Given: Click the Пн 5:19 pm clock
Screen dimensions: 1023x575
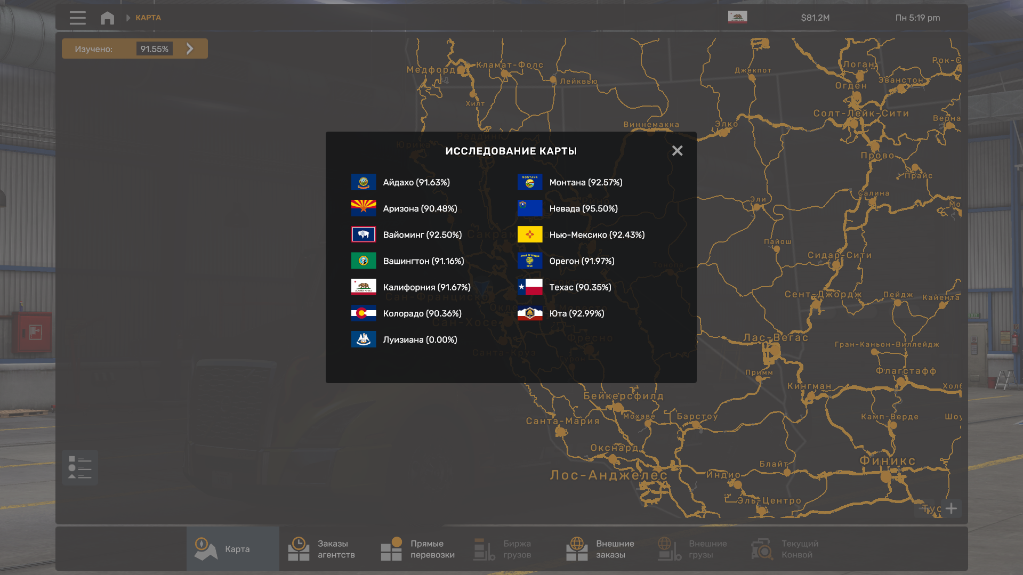Looking at the screenshot, I should (x=917, y=18).
